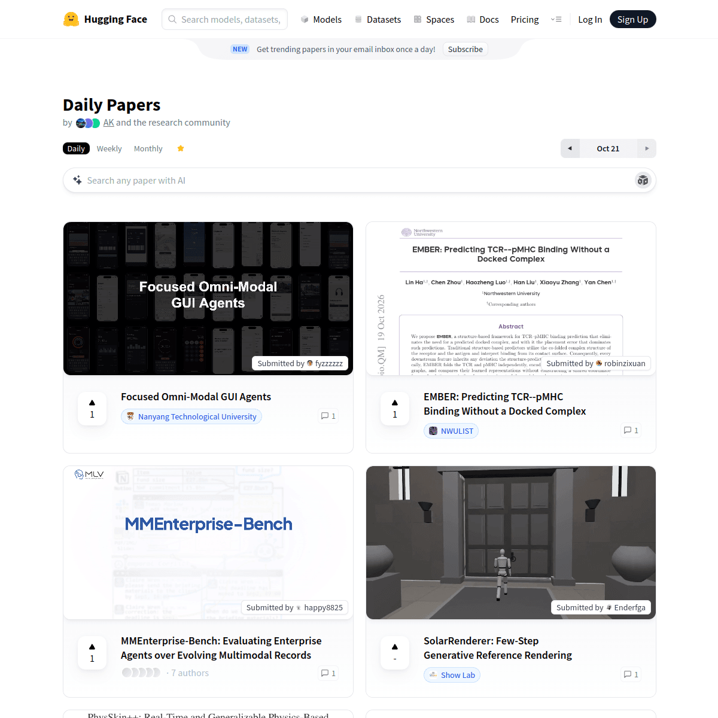
Task: Open the NWULIST organization tag
Action: pos(451,431)
